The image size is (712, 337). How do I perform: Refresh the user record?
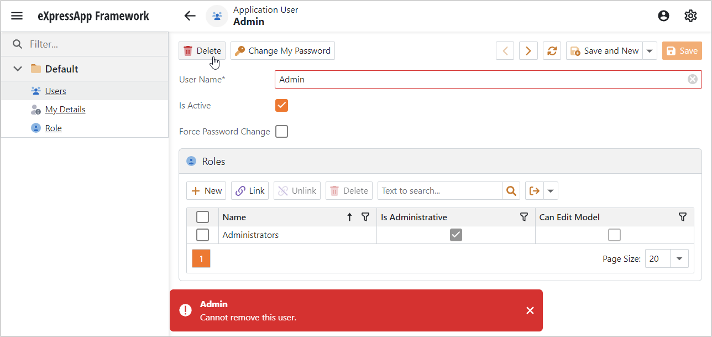point(552,50)
